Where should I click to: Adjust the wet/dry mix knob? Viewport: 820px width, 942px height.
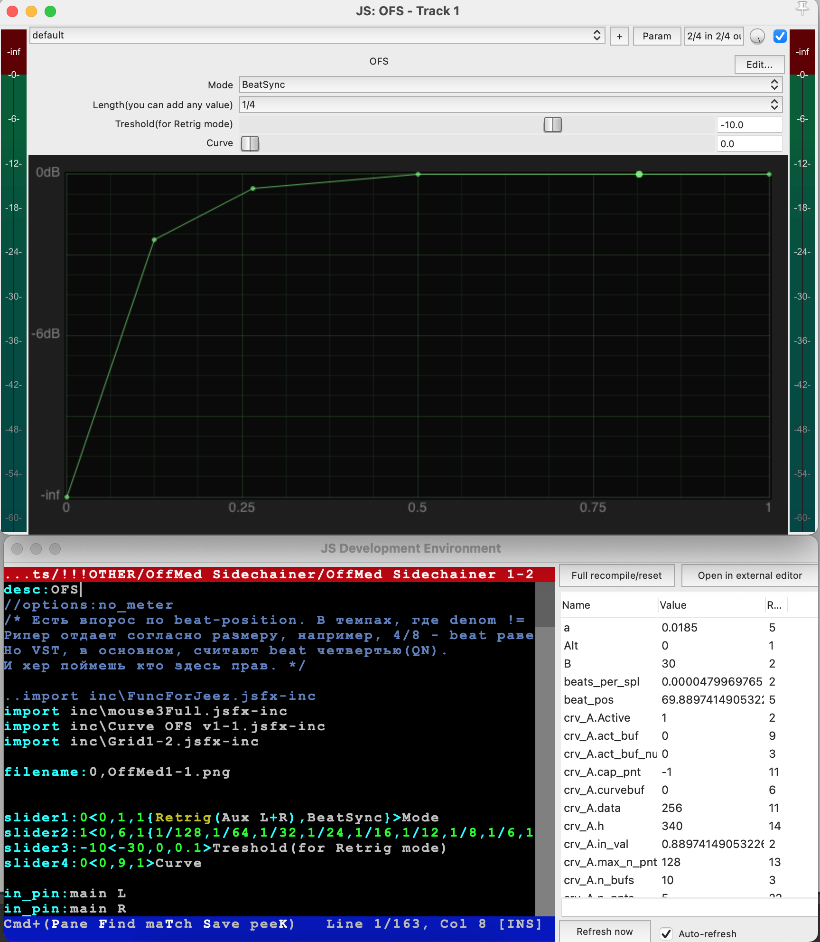pyautogui.click(x=757, y=36)
